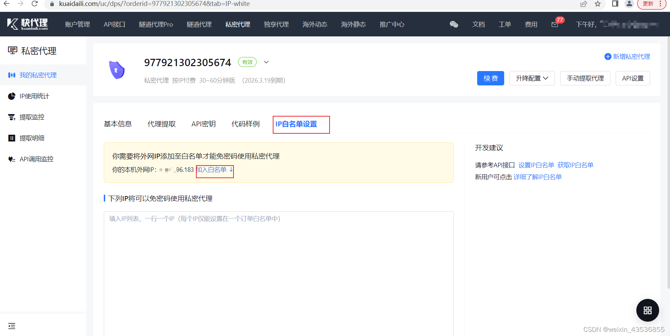Image resolution: width=670 pixels, height=336 pixels.
Task: Click the browser back arrow
Action: coord(6,4)
